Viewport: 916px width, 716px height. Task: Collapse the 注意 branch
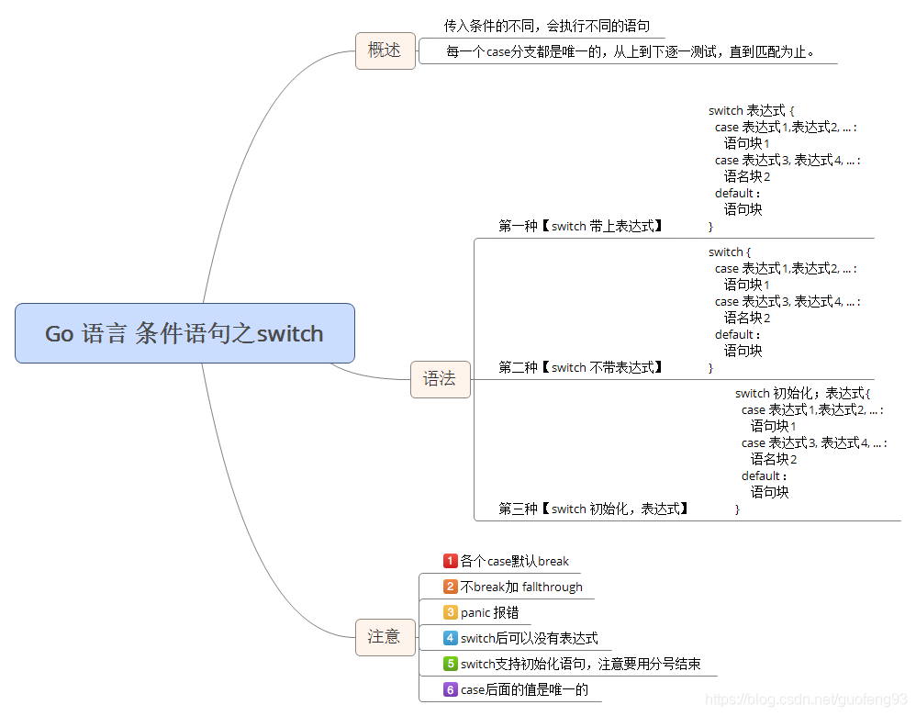coord(416,637)
